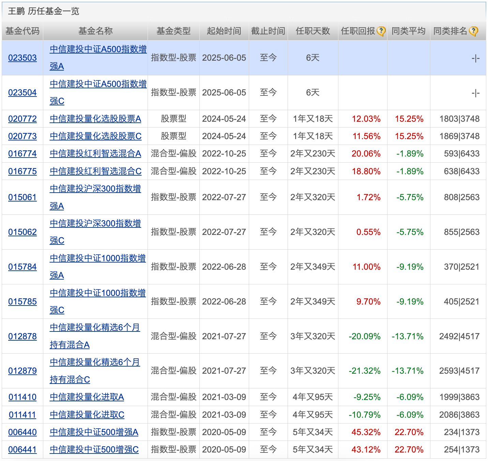The image size is (488, 461).
Task: Open 中信建投中证A500指数增强A fund link
Action: [x=98, y=49]
